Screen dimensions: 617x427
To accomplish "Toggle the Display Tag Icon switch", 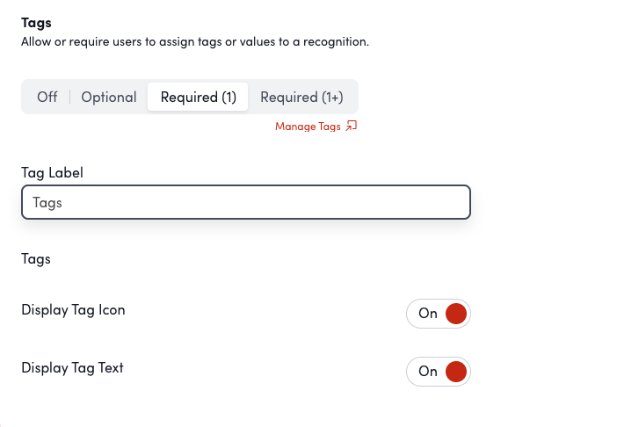I will [439, 314].
